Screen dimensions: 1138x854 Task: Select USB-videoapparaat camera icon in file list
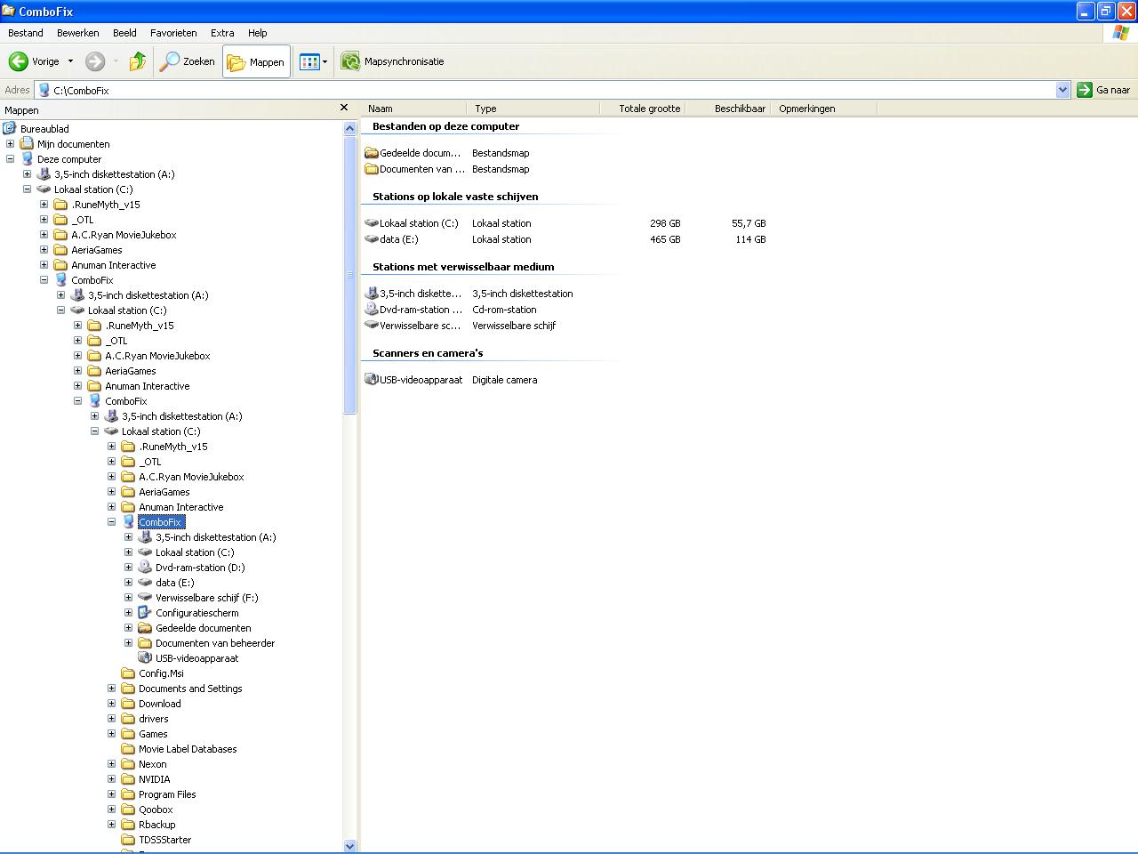(372, 380)
